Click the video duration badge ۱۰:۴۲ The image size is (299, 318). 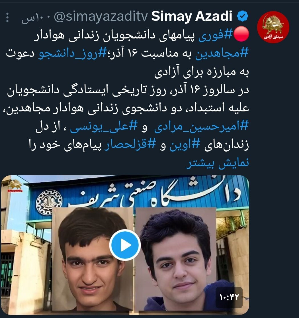pos(229,297)
